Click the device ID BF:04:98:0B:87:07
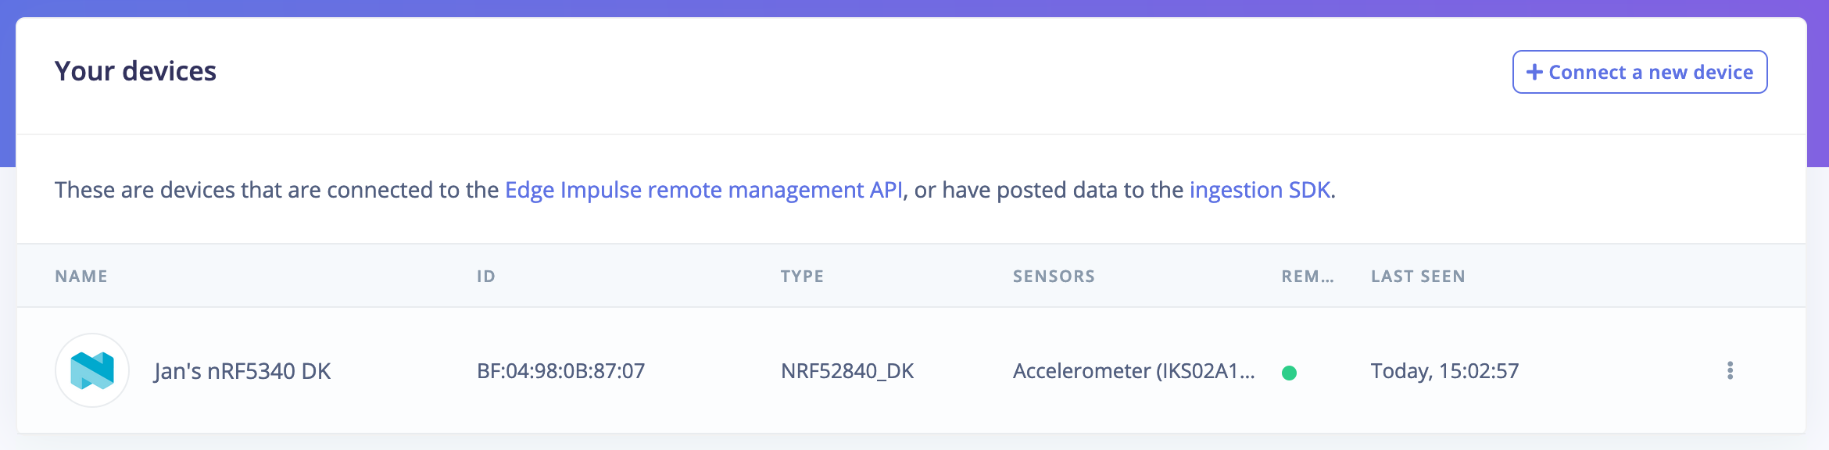The width and height of the screenshot is (1829, 450). point(561,371)
